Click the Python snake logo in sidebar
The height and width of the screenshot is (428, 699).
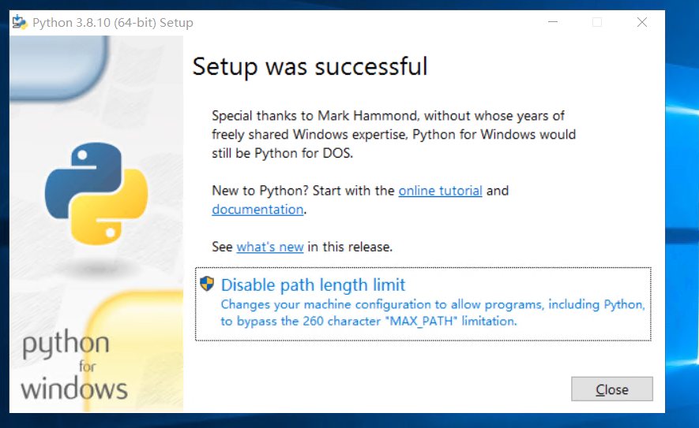(96, 194)
